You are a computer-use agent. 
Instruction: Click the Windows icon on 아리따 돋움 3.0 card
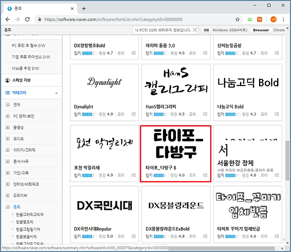point(205,53)
